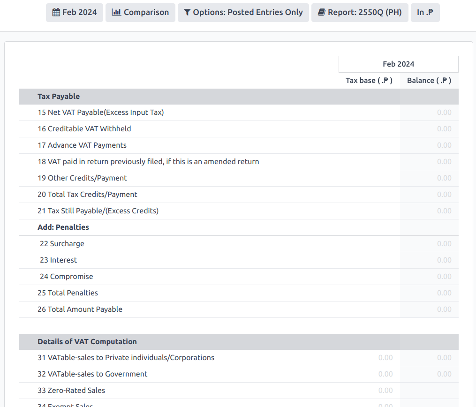Open the Report: 2550Q (PH) variant dropdown
476x407 pixels.
point(360,12)
